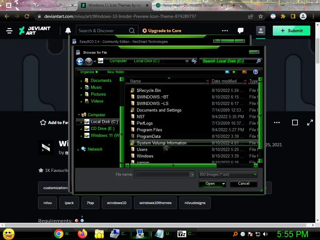Refresh the Local Disk (C:) folder view
This screenshot has width=320, height=240.
pyautogui.click(x=194, y=61)
